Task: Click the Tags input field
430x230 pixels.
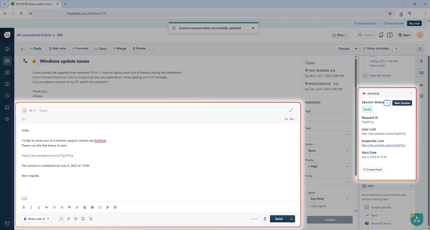Action: pos(328,117)
